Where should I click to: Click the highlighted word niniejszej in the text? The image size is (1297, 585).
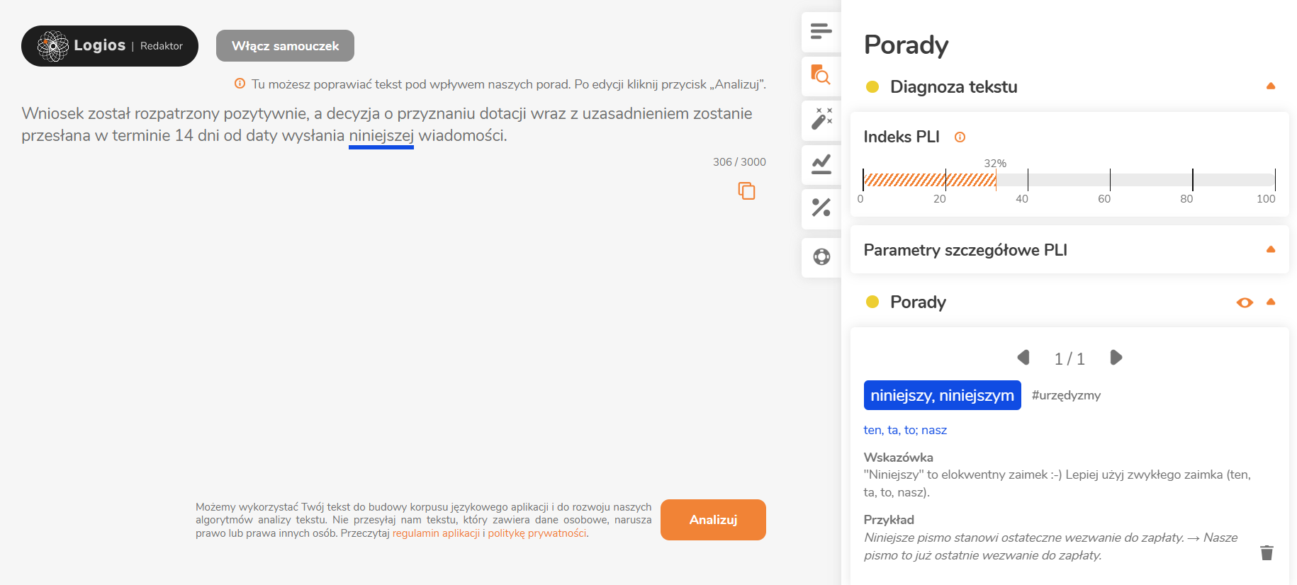pos(381,135)
